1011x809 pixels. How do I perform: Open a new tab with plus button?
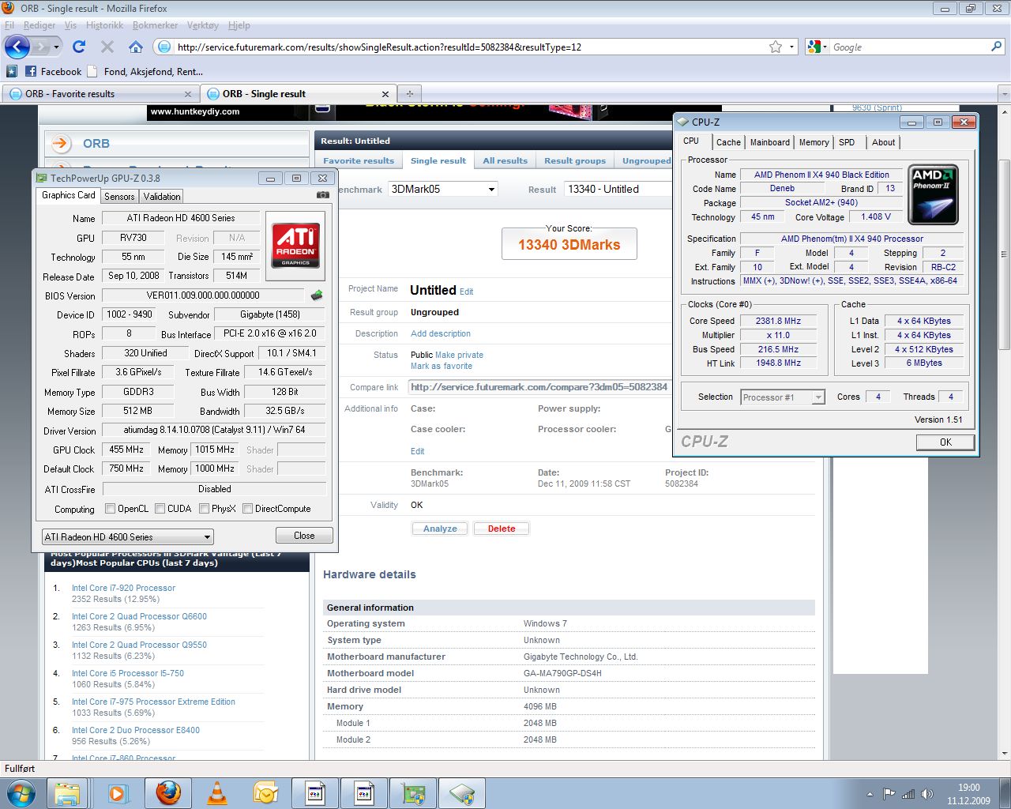coord(409,93)
